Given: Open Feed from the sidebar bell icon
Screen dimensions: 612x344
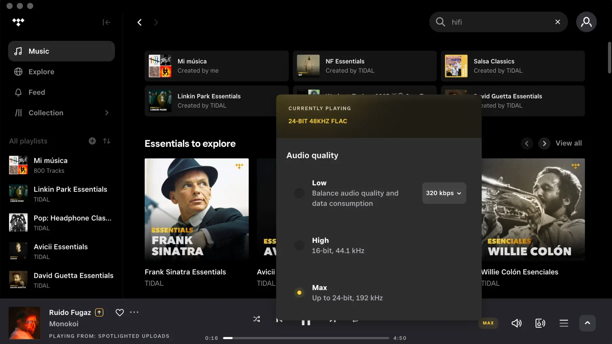Looking at the screenshot, I should click(18, 92).
